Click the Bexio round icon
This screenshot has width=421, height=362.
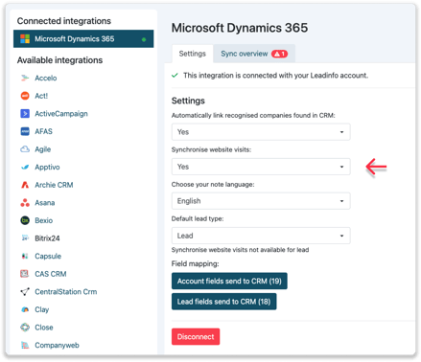[x=25, y=220]
